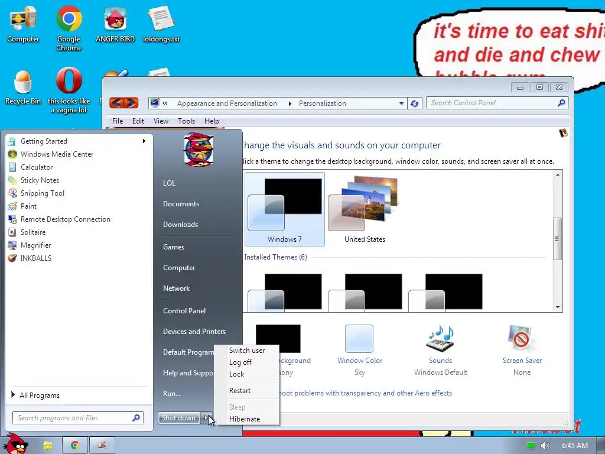Viewport: 605px width, 454px height.
Task: Open the Computer desktop icon
Action: pos(23,24)
